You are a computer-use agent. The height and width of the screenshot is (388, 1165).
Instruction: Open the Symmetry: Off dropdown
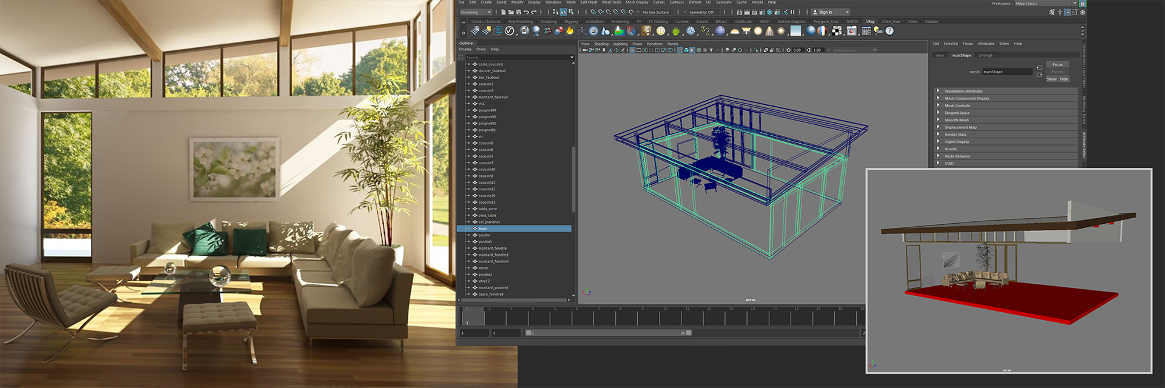point(704,12)
